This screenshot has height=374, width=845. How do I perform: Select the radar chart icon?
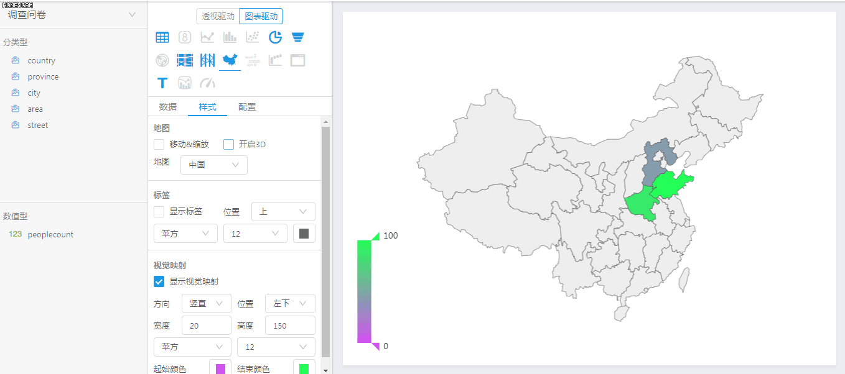tap(162, 60)
